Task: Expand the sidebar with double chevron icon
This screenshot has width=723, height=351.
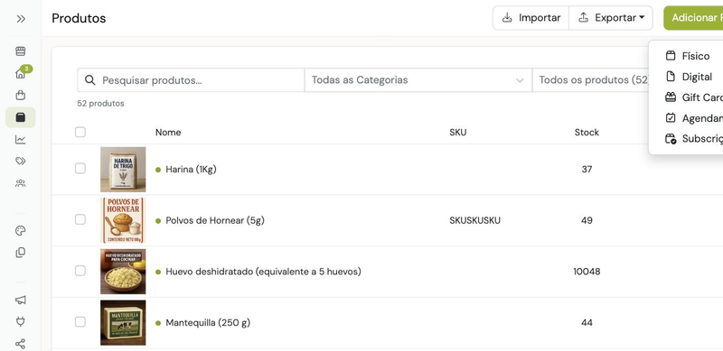Action: [20, 19]
